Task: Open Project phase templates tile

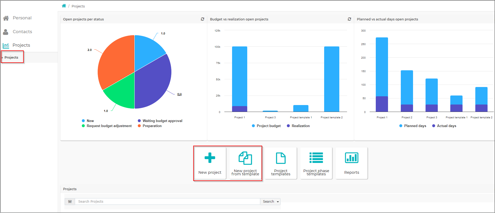Action: (x=316, y=163)
